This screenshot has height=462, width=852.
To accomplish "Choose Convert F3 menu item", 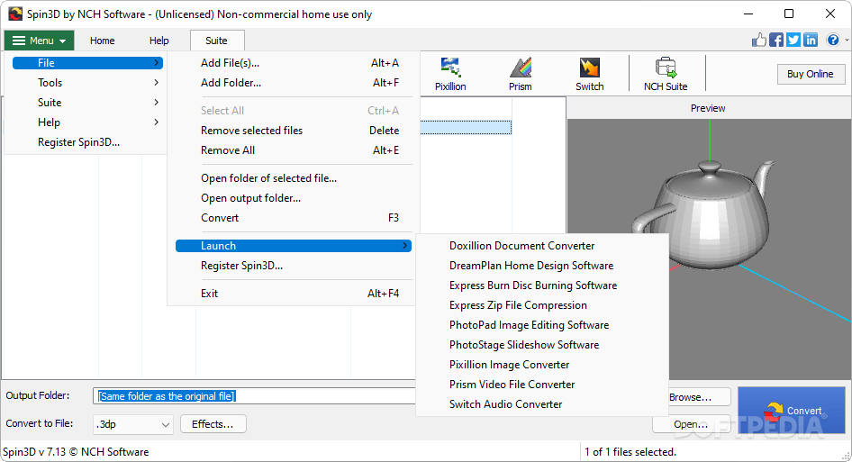I will coord(294,218).
